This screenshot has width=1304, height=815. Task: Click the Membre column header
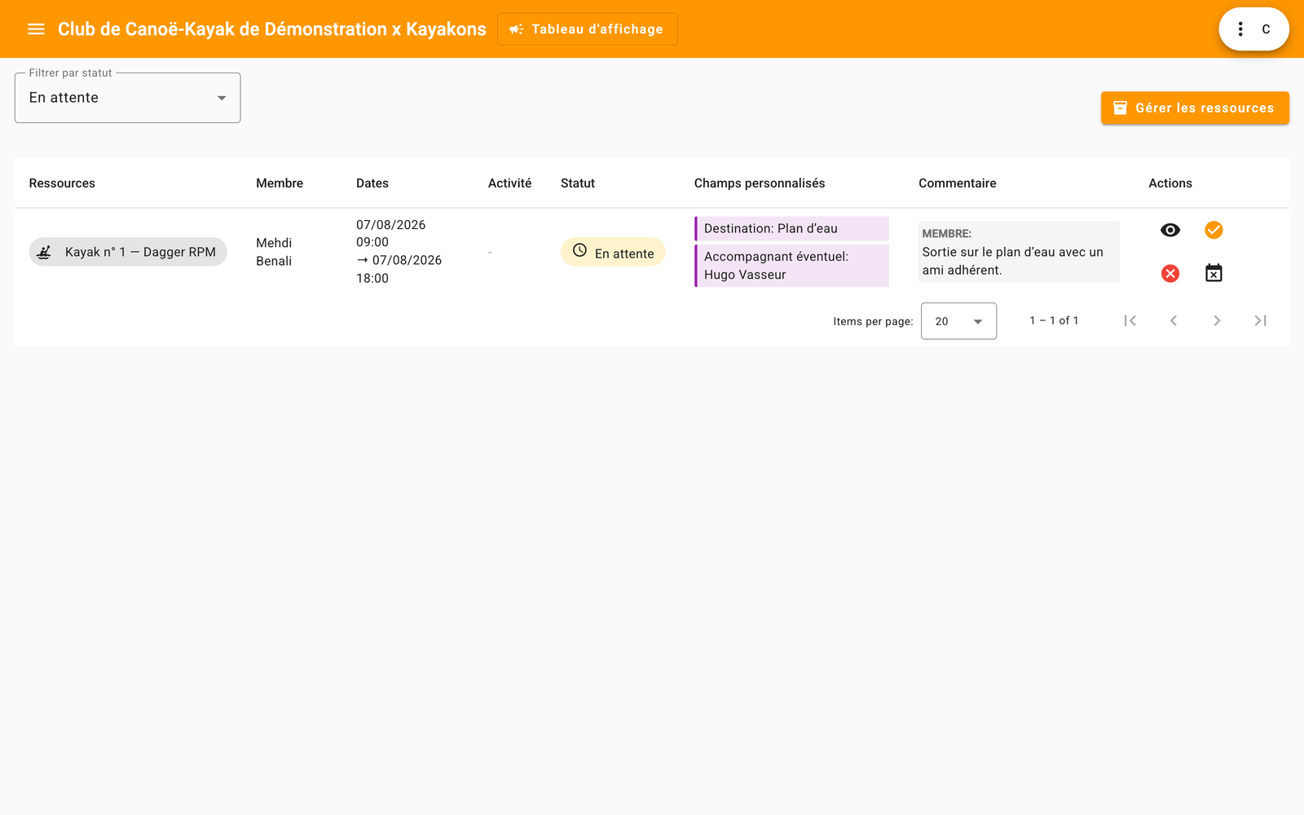pyautogui.click(x=280, y=183)
